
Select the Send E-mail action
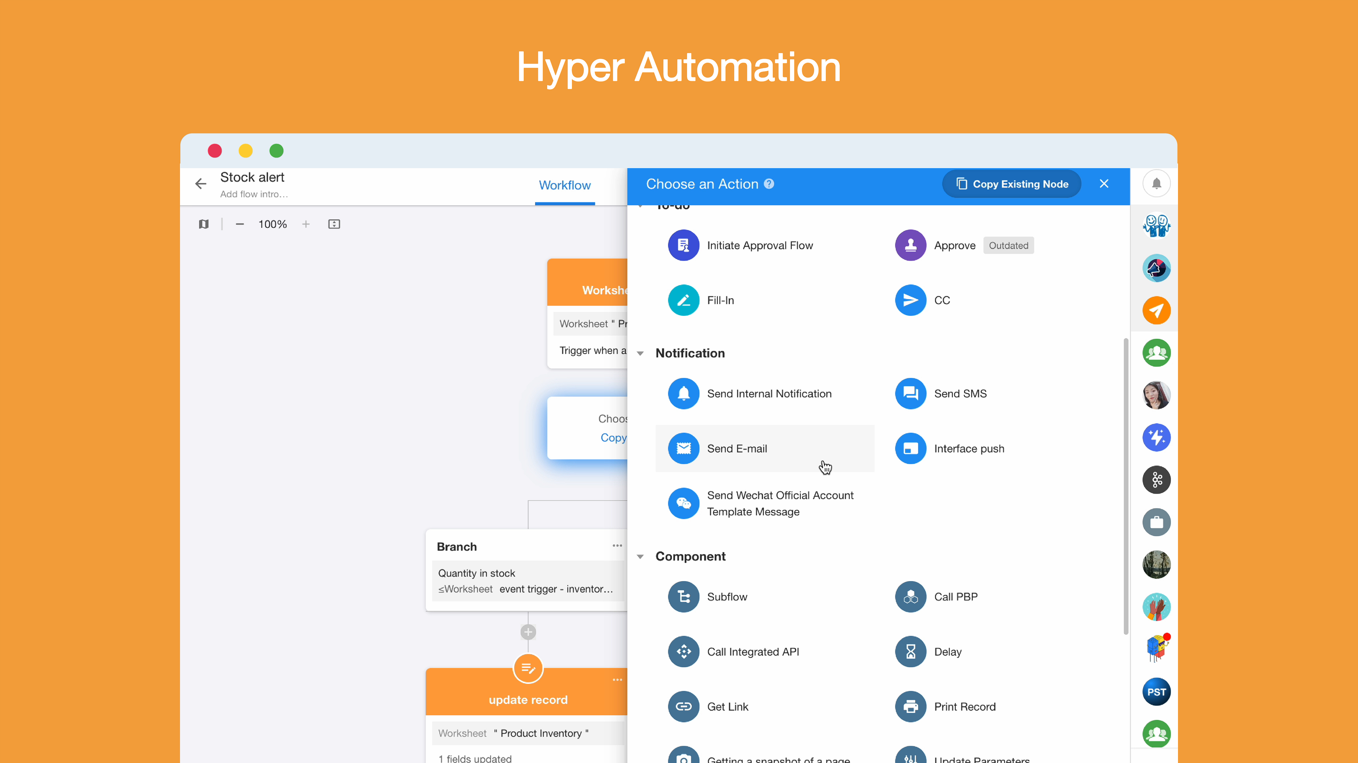tap(737, 448)
